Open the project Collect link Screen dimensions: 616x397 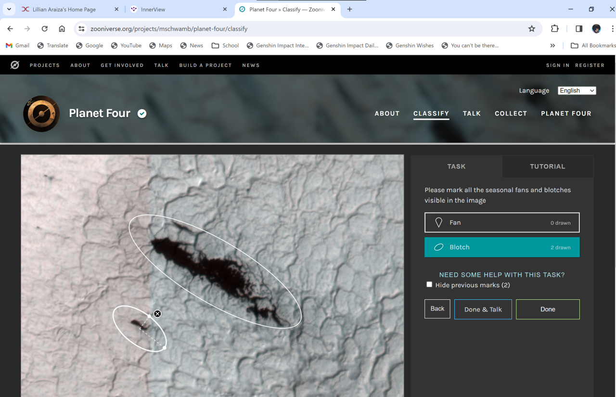(x=511, y=114)
